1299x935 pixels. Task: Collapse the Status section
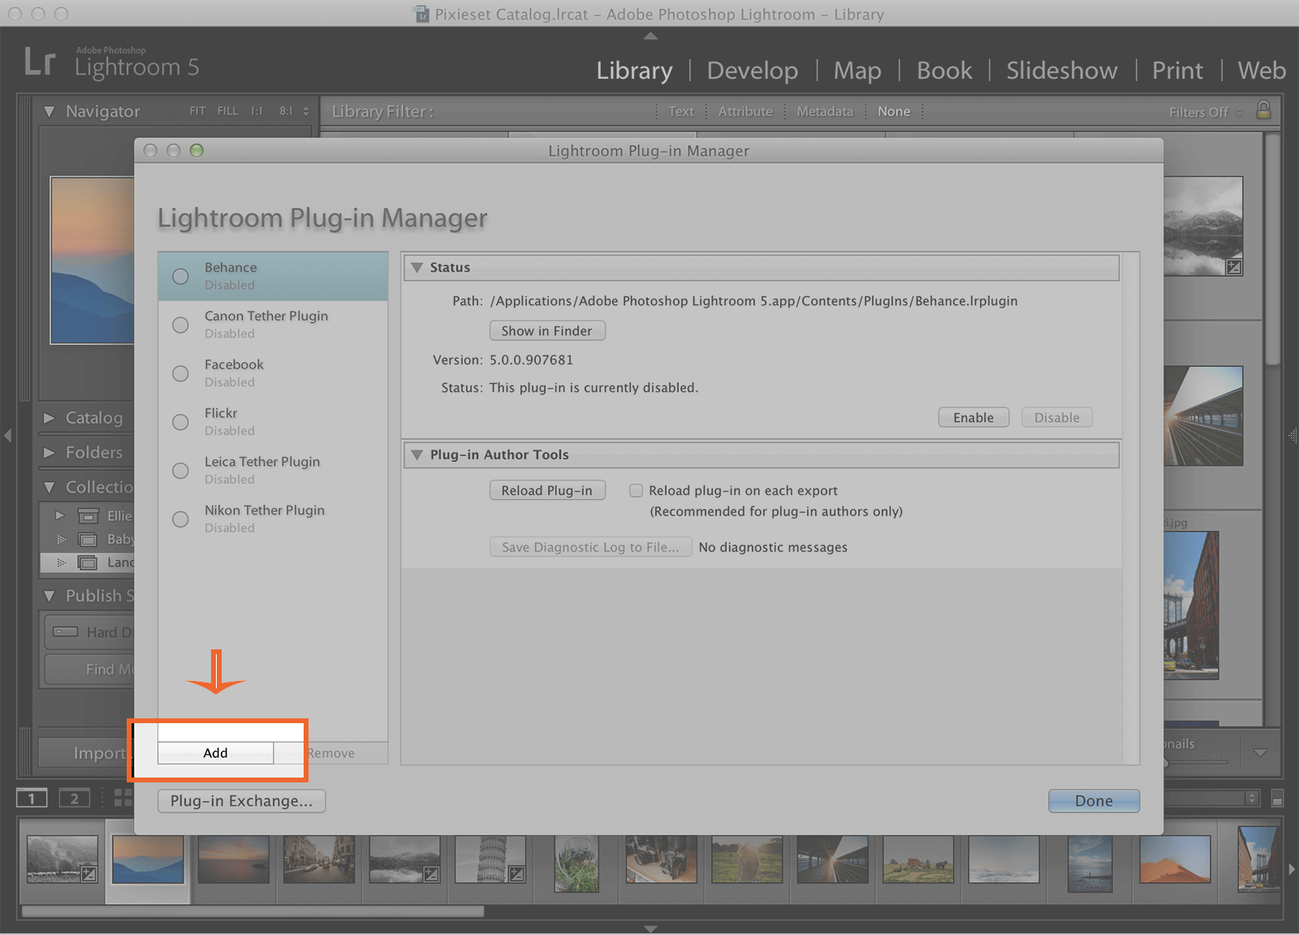click(x=416, y=267)
